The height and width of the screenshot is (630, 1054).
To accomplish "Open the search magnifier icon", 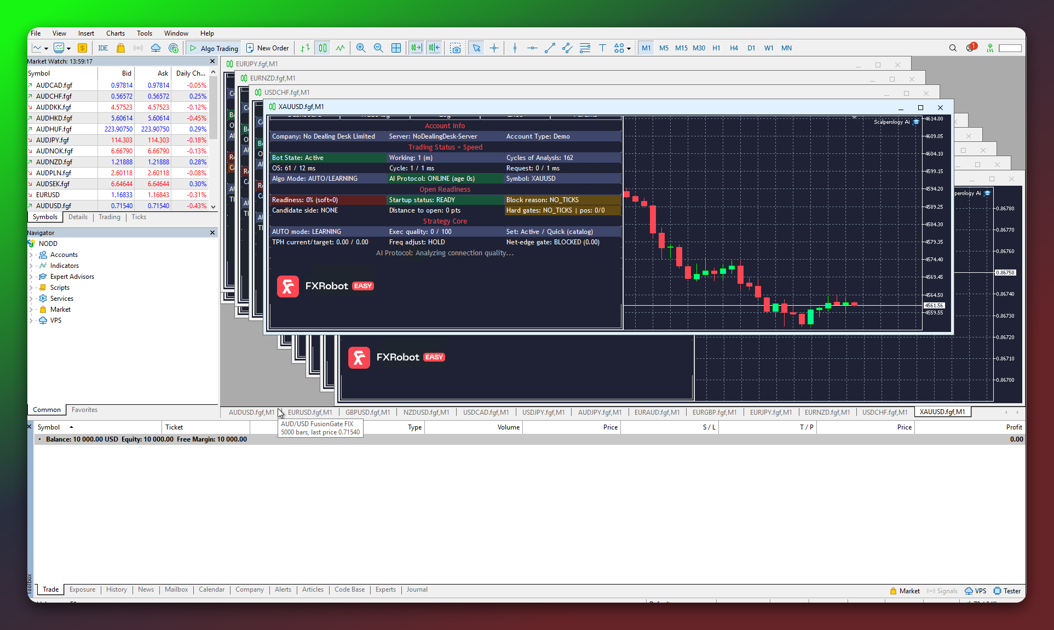I will click(953, 48).
